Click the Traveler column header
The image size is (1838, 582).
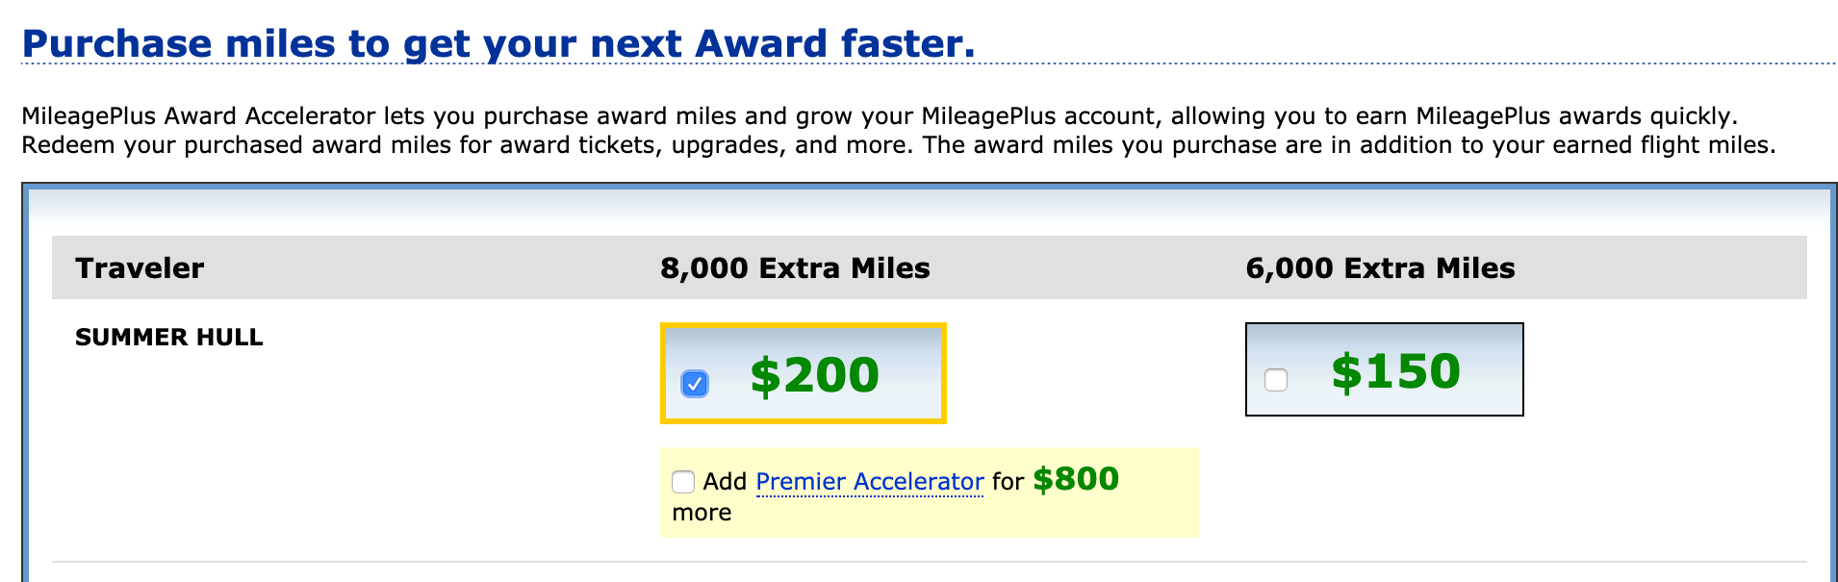tap(140, 268)
